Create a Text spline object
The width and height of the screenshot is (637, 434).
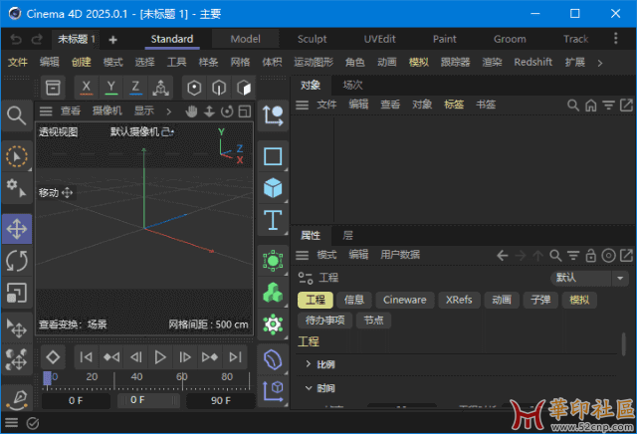tap(273, 220)
